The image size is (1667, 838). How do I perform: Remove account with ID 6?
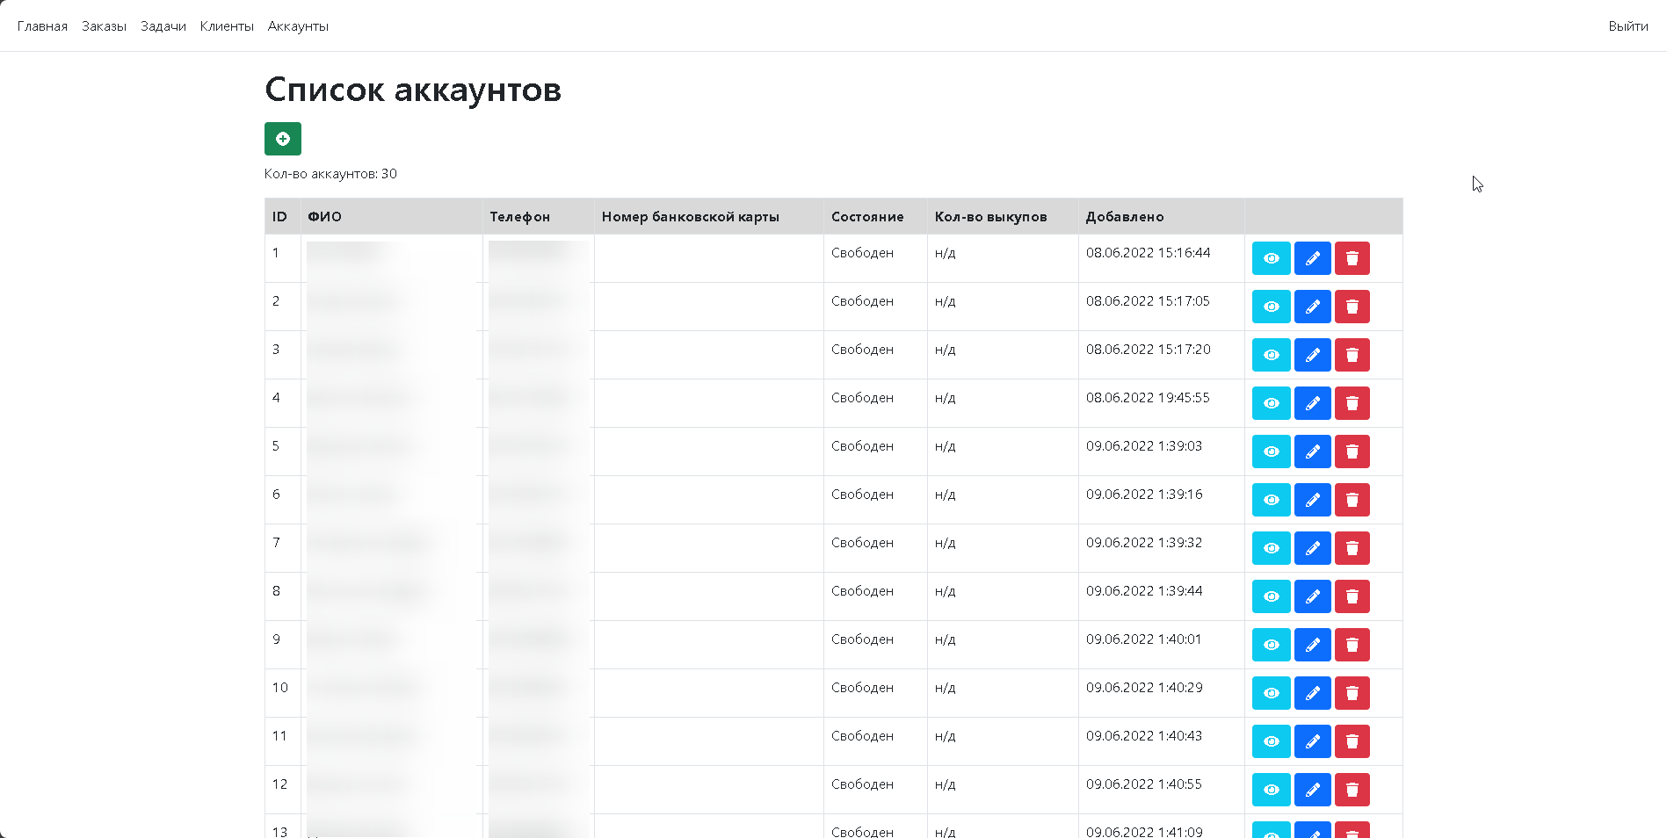1352,500
